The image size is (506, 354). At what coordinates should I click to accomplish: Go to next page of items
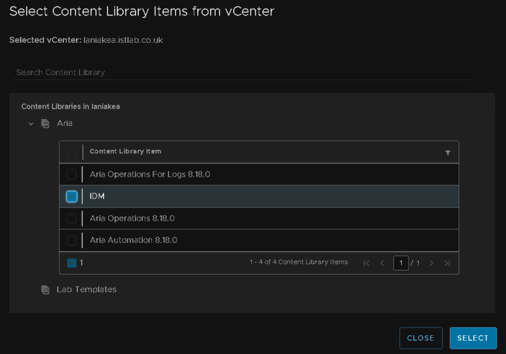[431, 263]
